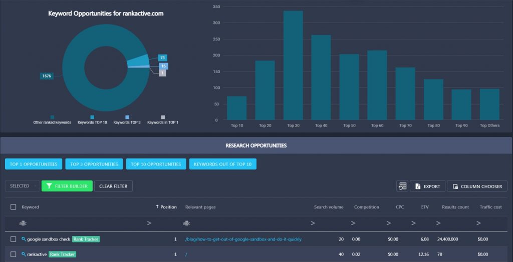Click Rank Tracker badge on google sandbox check
Viewport: 513px width, 262px height.
pos(86,239)
